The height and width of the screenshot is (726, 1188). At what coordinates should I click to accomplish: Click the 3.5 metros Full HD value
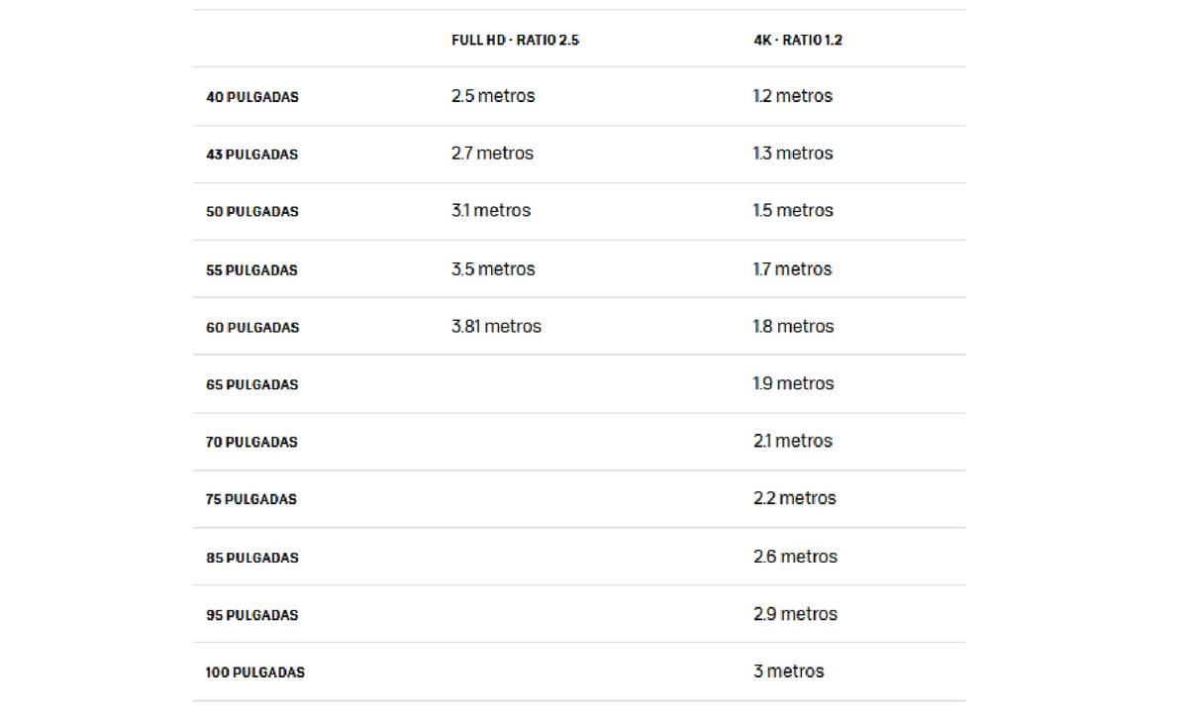(x=493, y=268)
